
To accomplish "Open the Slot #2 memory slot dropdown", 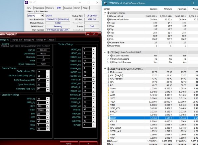I will coord(42,16).
